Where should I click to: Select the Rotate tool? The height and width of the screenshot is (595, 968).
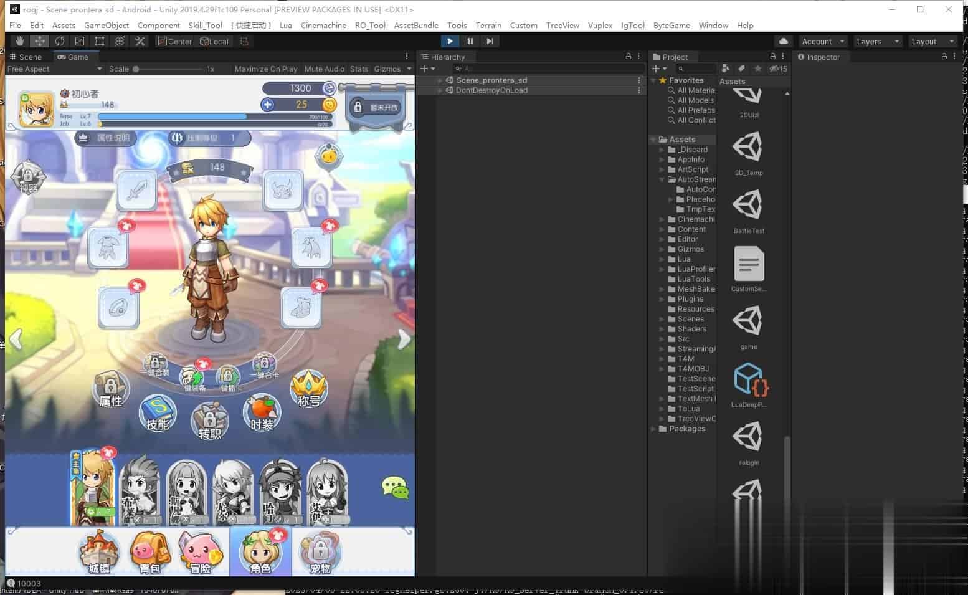point(60,41)
